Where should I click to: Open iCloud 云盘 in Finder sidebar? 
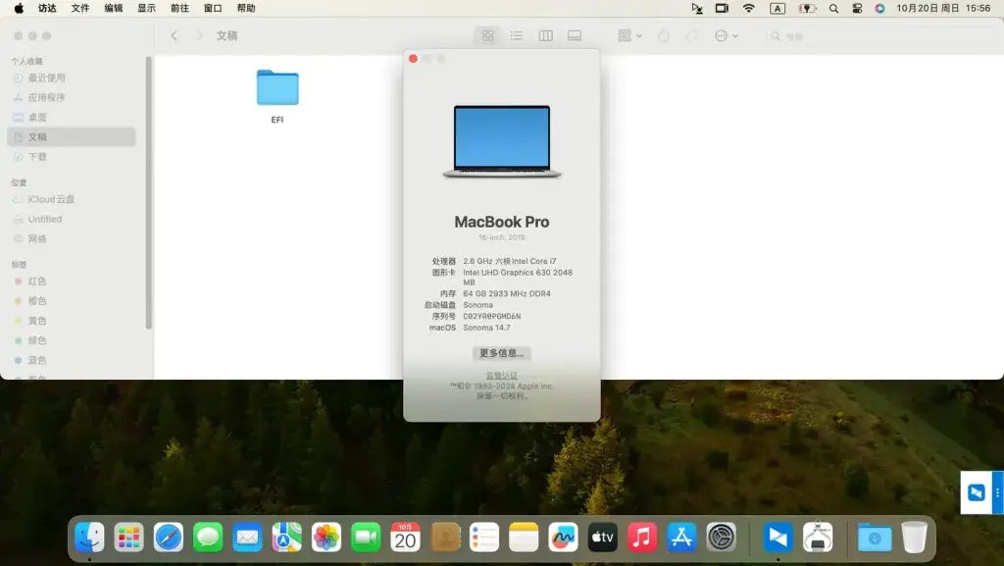(51, 199)
